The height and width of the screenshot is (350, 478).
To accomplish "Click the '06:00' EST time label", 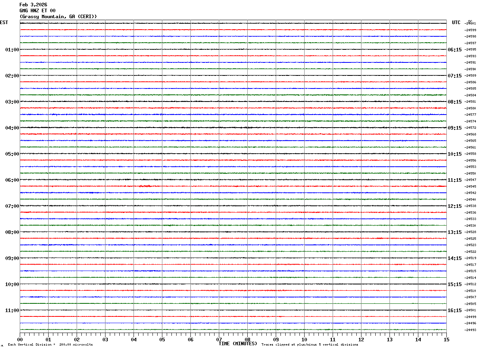I will point(12,180).
